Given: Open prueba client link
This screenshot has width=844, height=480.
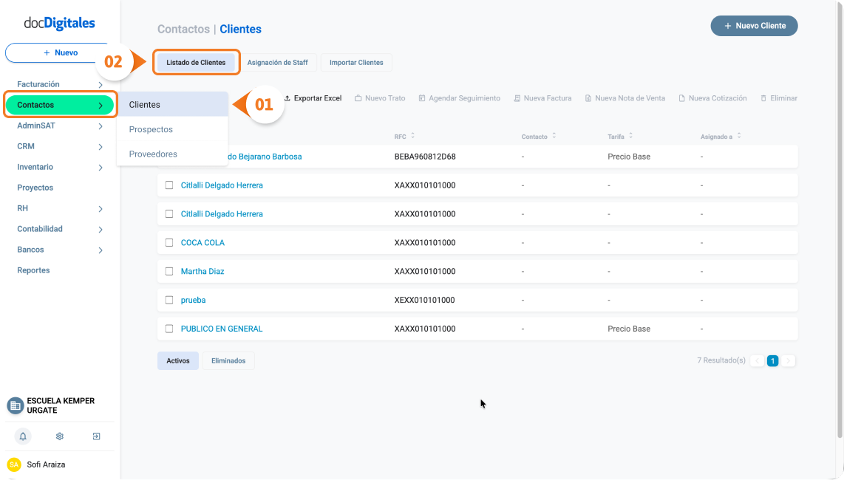Looking at the screenshot, I should tap(193, 301).
